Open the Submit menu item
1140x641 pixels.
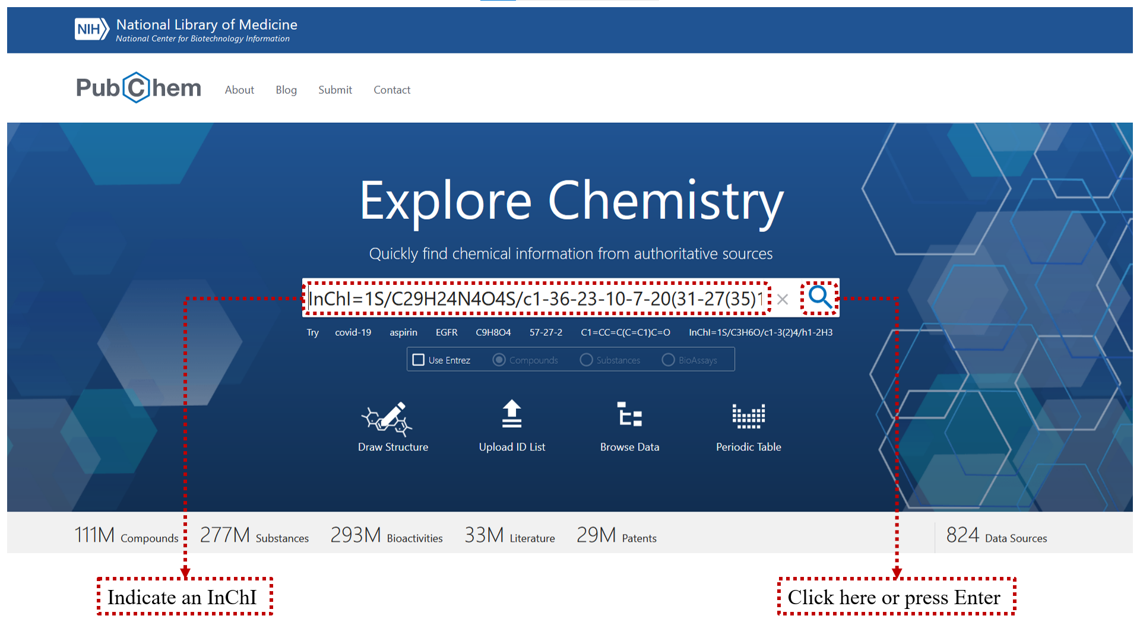(x=335, y=90)
